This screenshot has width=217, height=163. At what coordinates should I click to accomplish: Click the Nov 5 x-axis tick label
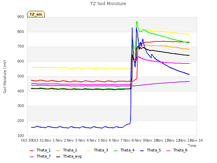[x=95, y=140]
